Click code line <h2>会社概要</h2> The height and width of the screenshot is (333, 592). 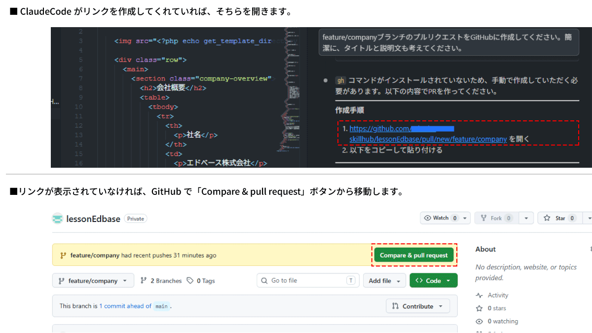click(173, 88)
